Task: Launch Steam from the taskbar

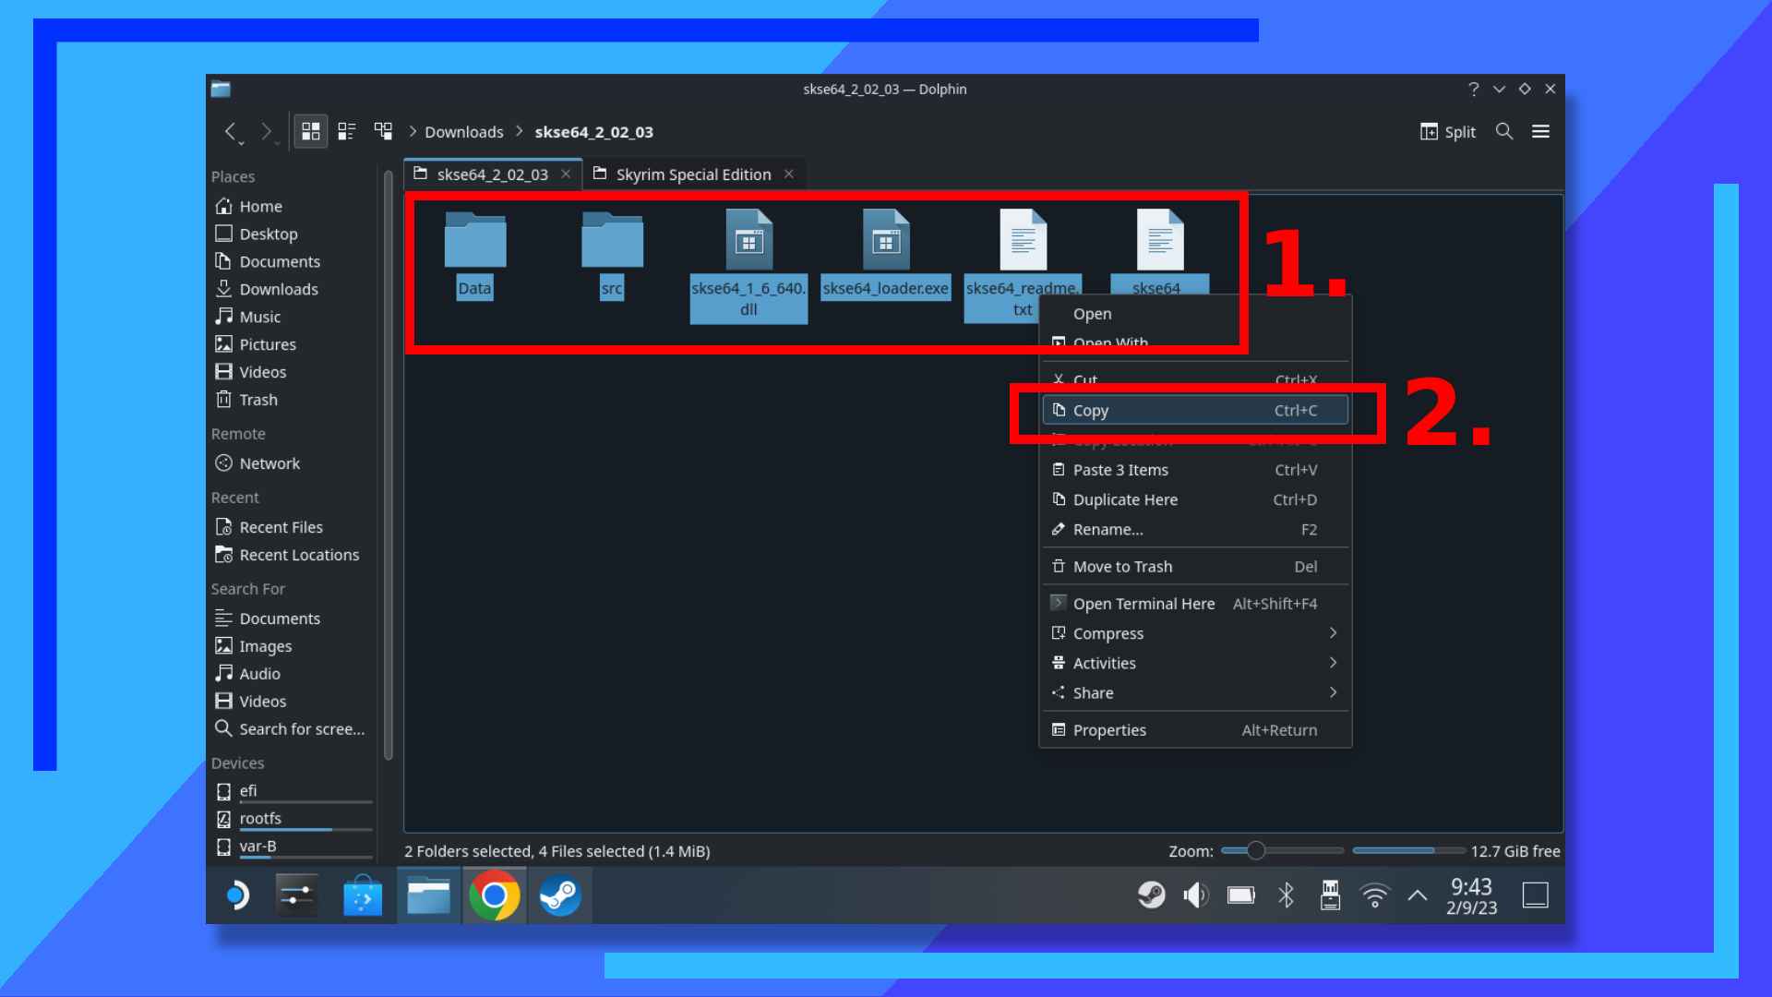Action: coord(559,895)
